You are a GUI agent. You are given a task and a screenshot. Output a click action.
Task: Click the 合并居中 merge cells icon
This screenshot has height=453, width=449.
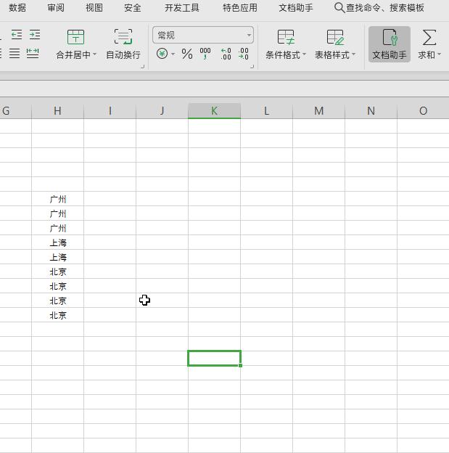75,37
